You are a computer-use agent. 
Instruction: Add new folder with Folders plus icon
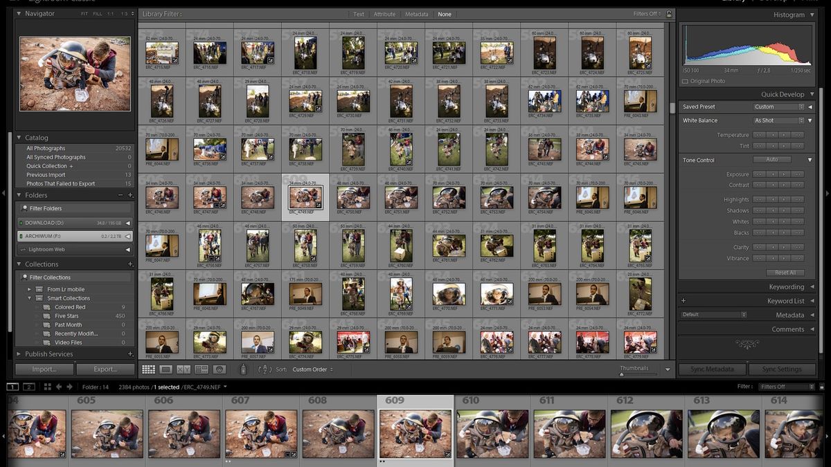coord(130,195)
